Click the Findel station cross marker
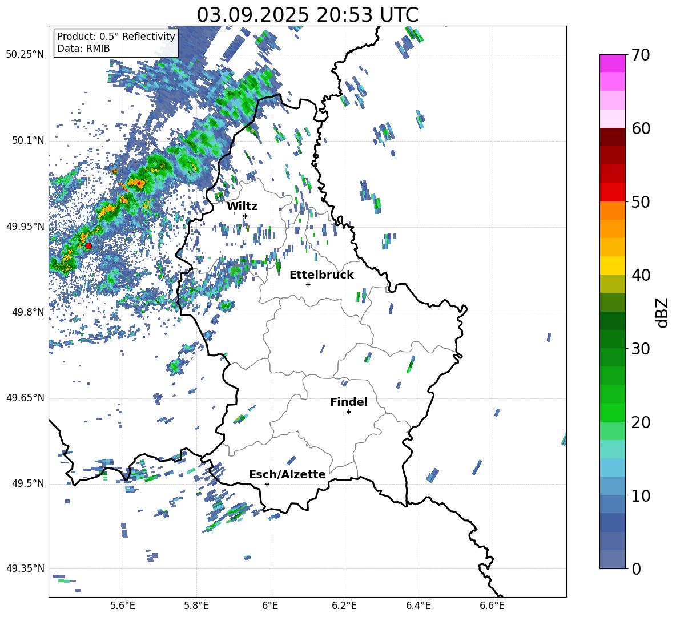Image resolution: width=676 pixels, height=617 pixels. click(x=348, y=412)
